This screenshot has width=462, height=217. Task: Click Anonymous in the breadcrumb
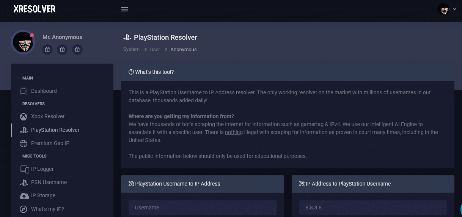tap(184, 50)
